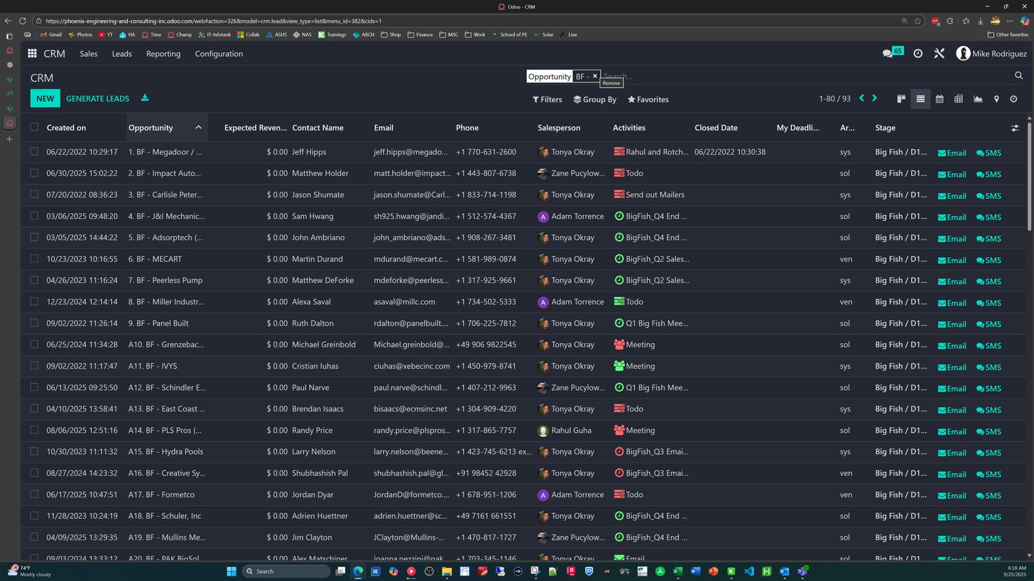Viewport: 1034px width, 581px height.
Task: Check the BF - Hydra Pools row checkbox
Action: 34,451
